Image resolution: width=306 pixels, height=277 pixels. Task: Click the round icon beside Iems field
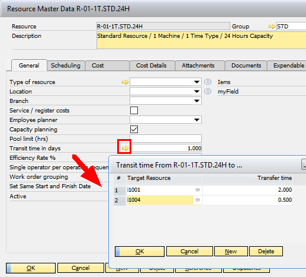click(x=208, y=82)
